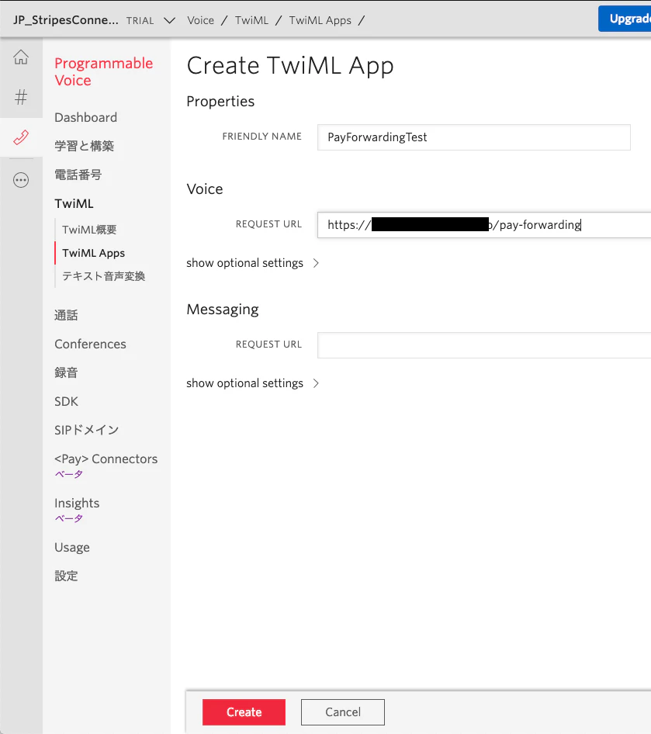Open <Pay> Connectors in the side menu
This screenshot has height=734, width=651.
pos(106,459)
